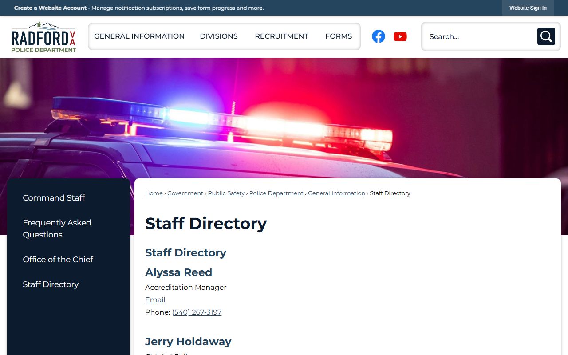Image resolution: width=568 pixels, height=355 pixels.
Task: Open Office of the Chief in the sidebar
Action: click(x=58, y=260)
